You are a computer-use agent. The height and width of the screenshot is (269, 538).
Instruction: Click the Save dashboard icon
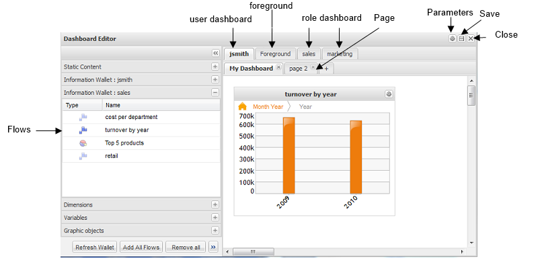pos(461,39)
